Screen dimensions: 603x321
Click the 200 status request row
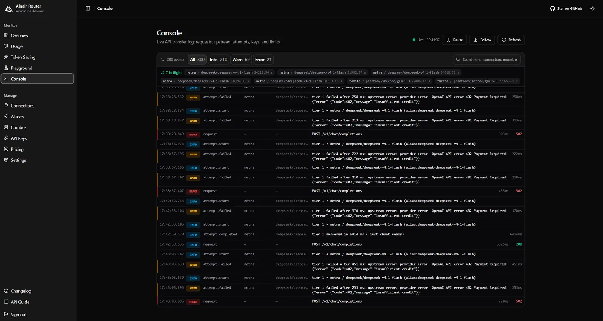click(341, 244)
